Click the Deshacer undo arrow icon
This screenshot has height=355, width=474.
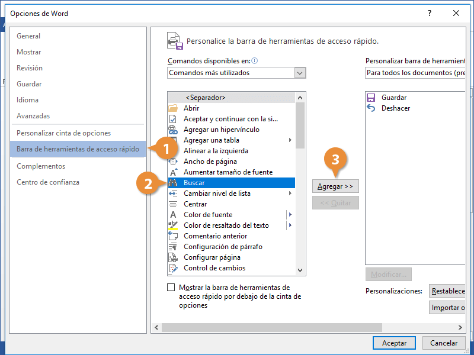[x=371, y=108]
